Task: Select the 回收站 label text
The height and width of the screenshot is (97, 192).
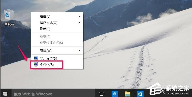Action: (9, 24)
